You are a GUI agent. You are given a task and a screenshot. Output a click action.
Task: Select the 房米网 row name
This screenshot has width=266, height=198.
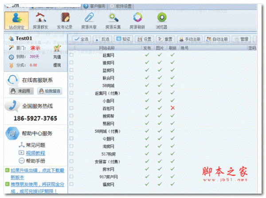[x=108, y=169]
